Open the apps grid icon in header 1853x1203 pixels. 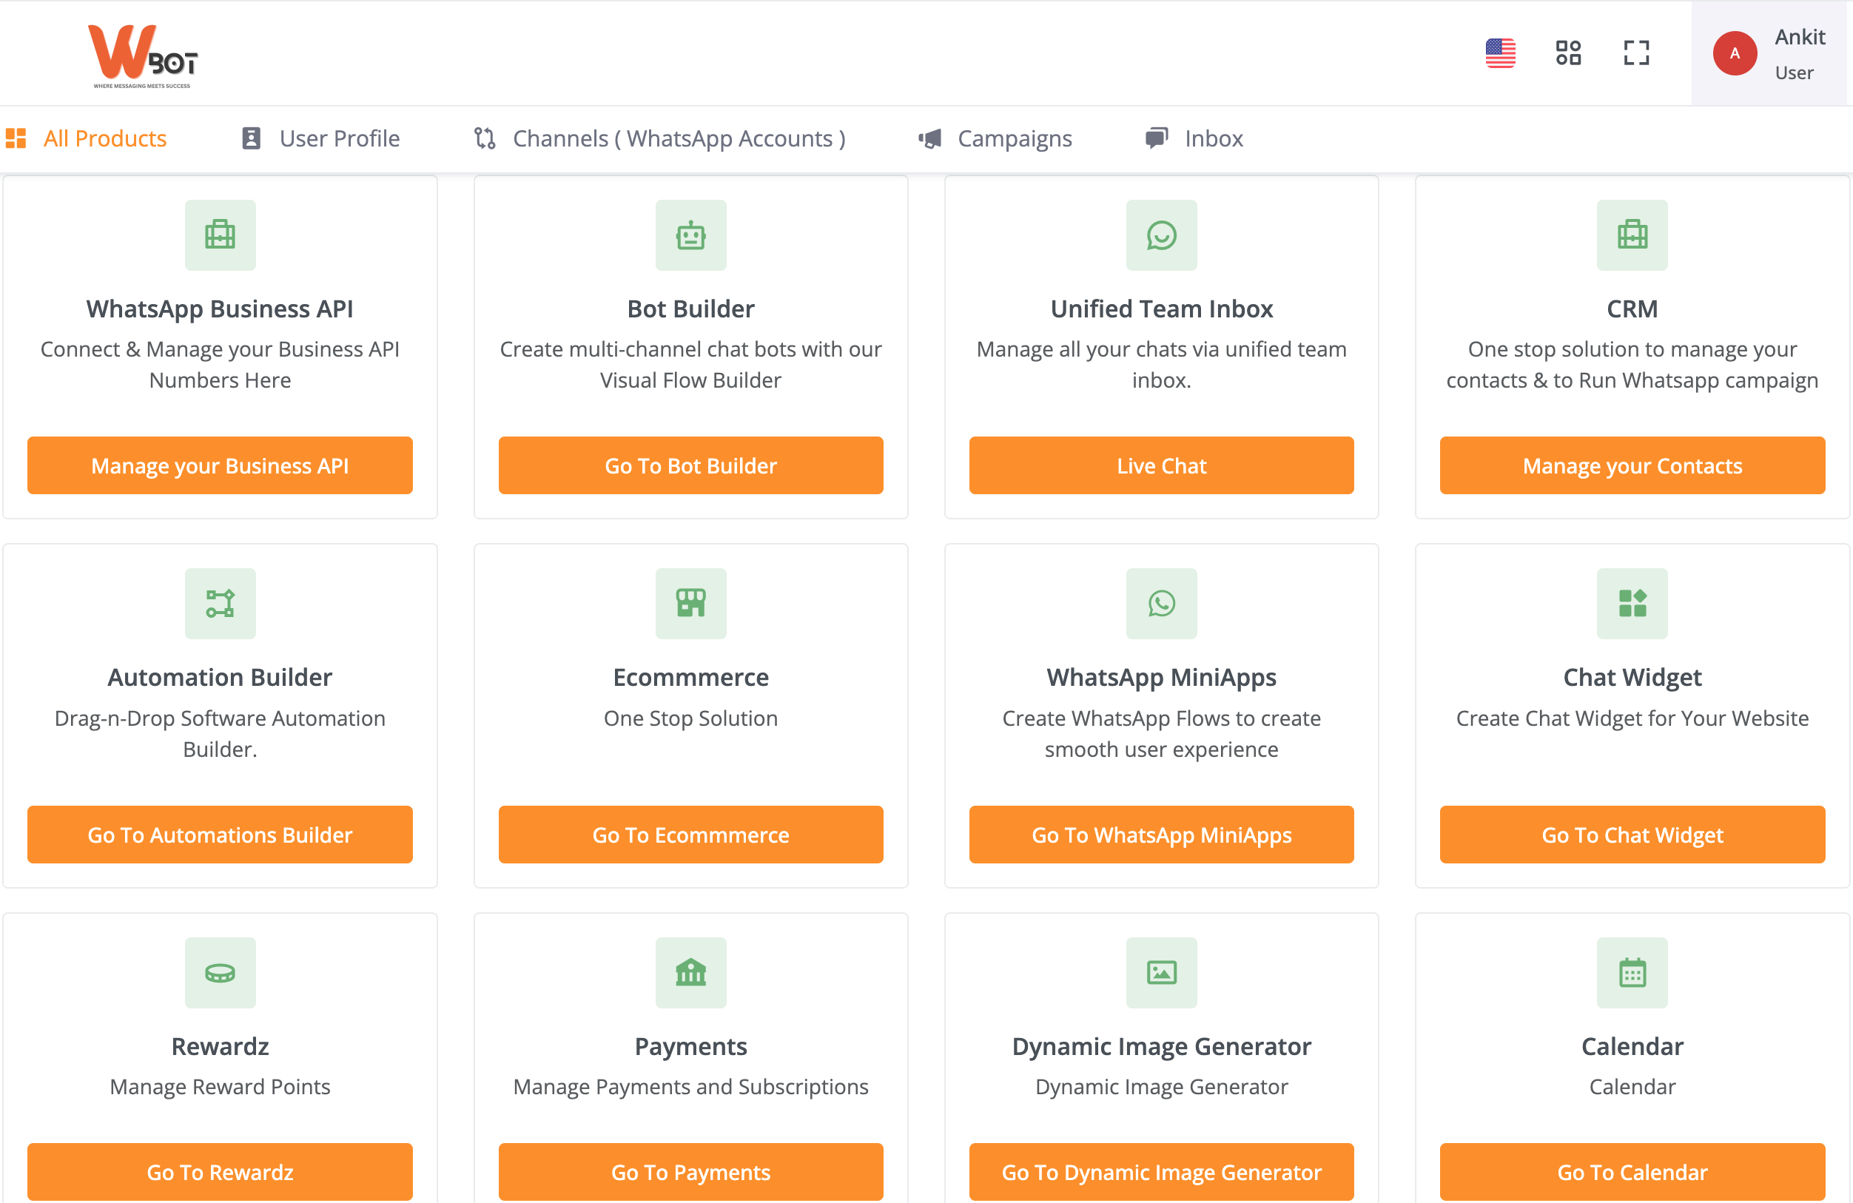[1567, 53]
